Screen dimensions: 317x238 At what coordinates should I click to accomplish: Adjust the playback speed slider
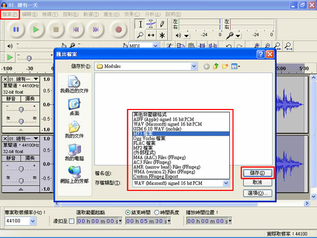coord(29,58)
